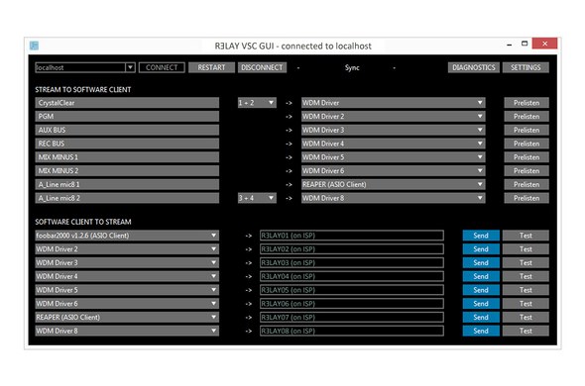This screenshot has width=585, height=386.
Task: Expand the WDM Driver 4 dropdown for REC BUS
Action: click(394, 144)
